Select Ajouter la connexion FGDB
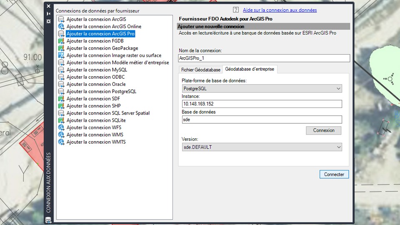Image resolution: width=400 pixels, height=225 pixels. click(95, 41)
